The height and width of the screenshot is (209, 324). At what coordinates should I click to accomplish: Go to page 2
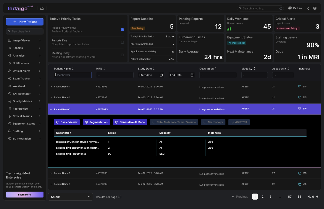pos(262,197)
